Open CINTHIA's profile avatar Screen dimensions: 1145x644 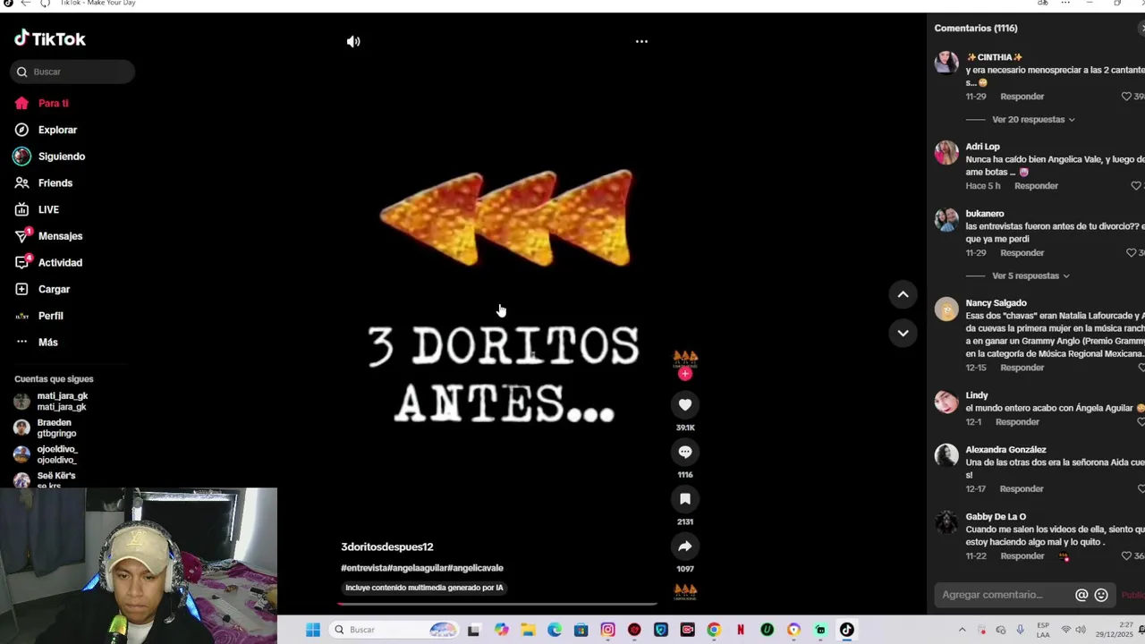[x=946, y=63]
